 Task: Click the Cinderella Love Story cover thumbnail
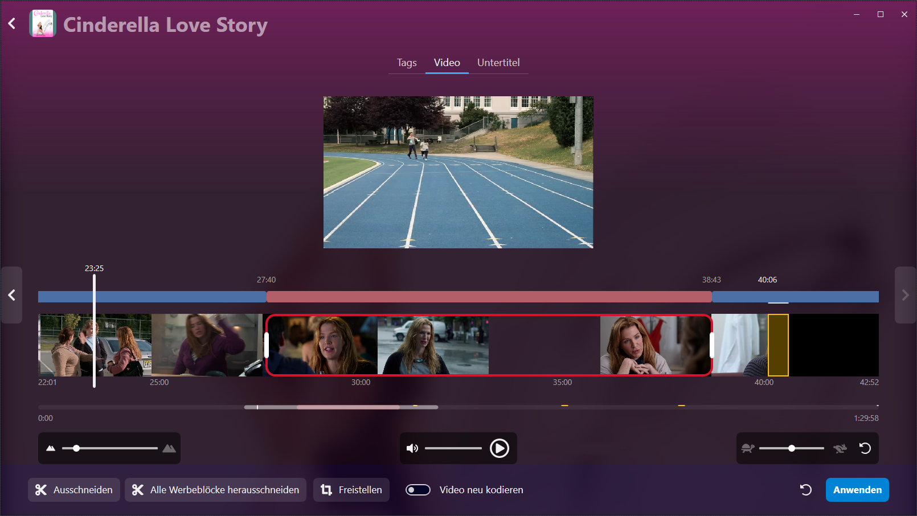click(43, 23)
